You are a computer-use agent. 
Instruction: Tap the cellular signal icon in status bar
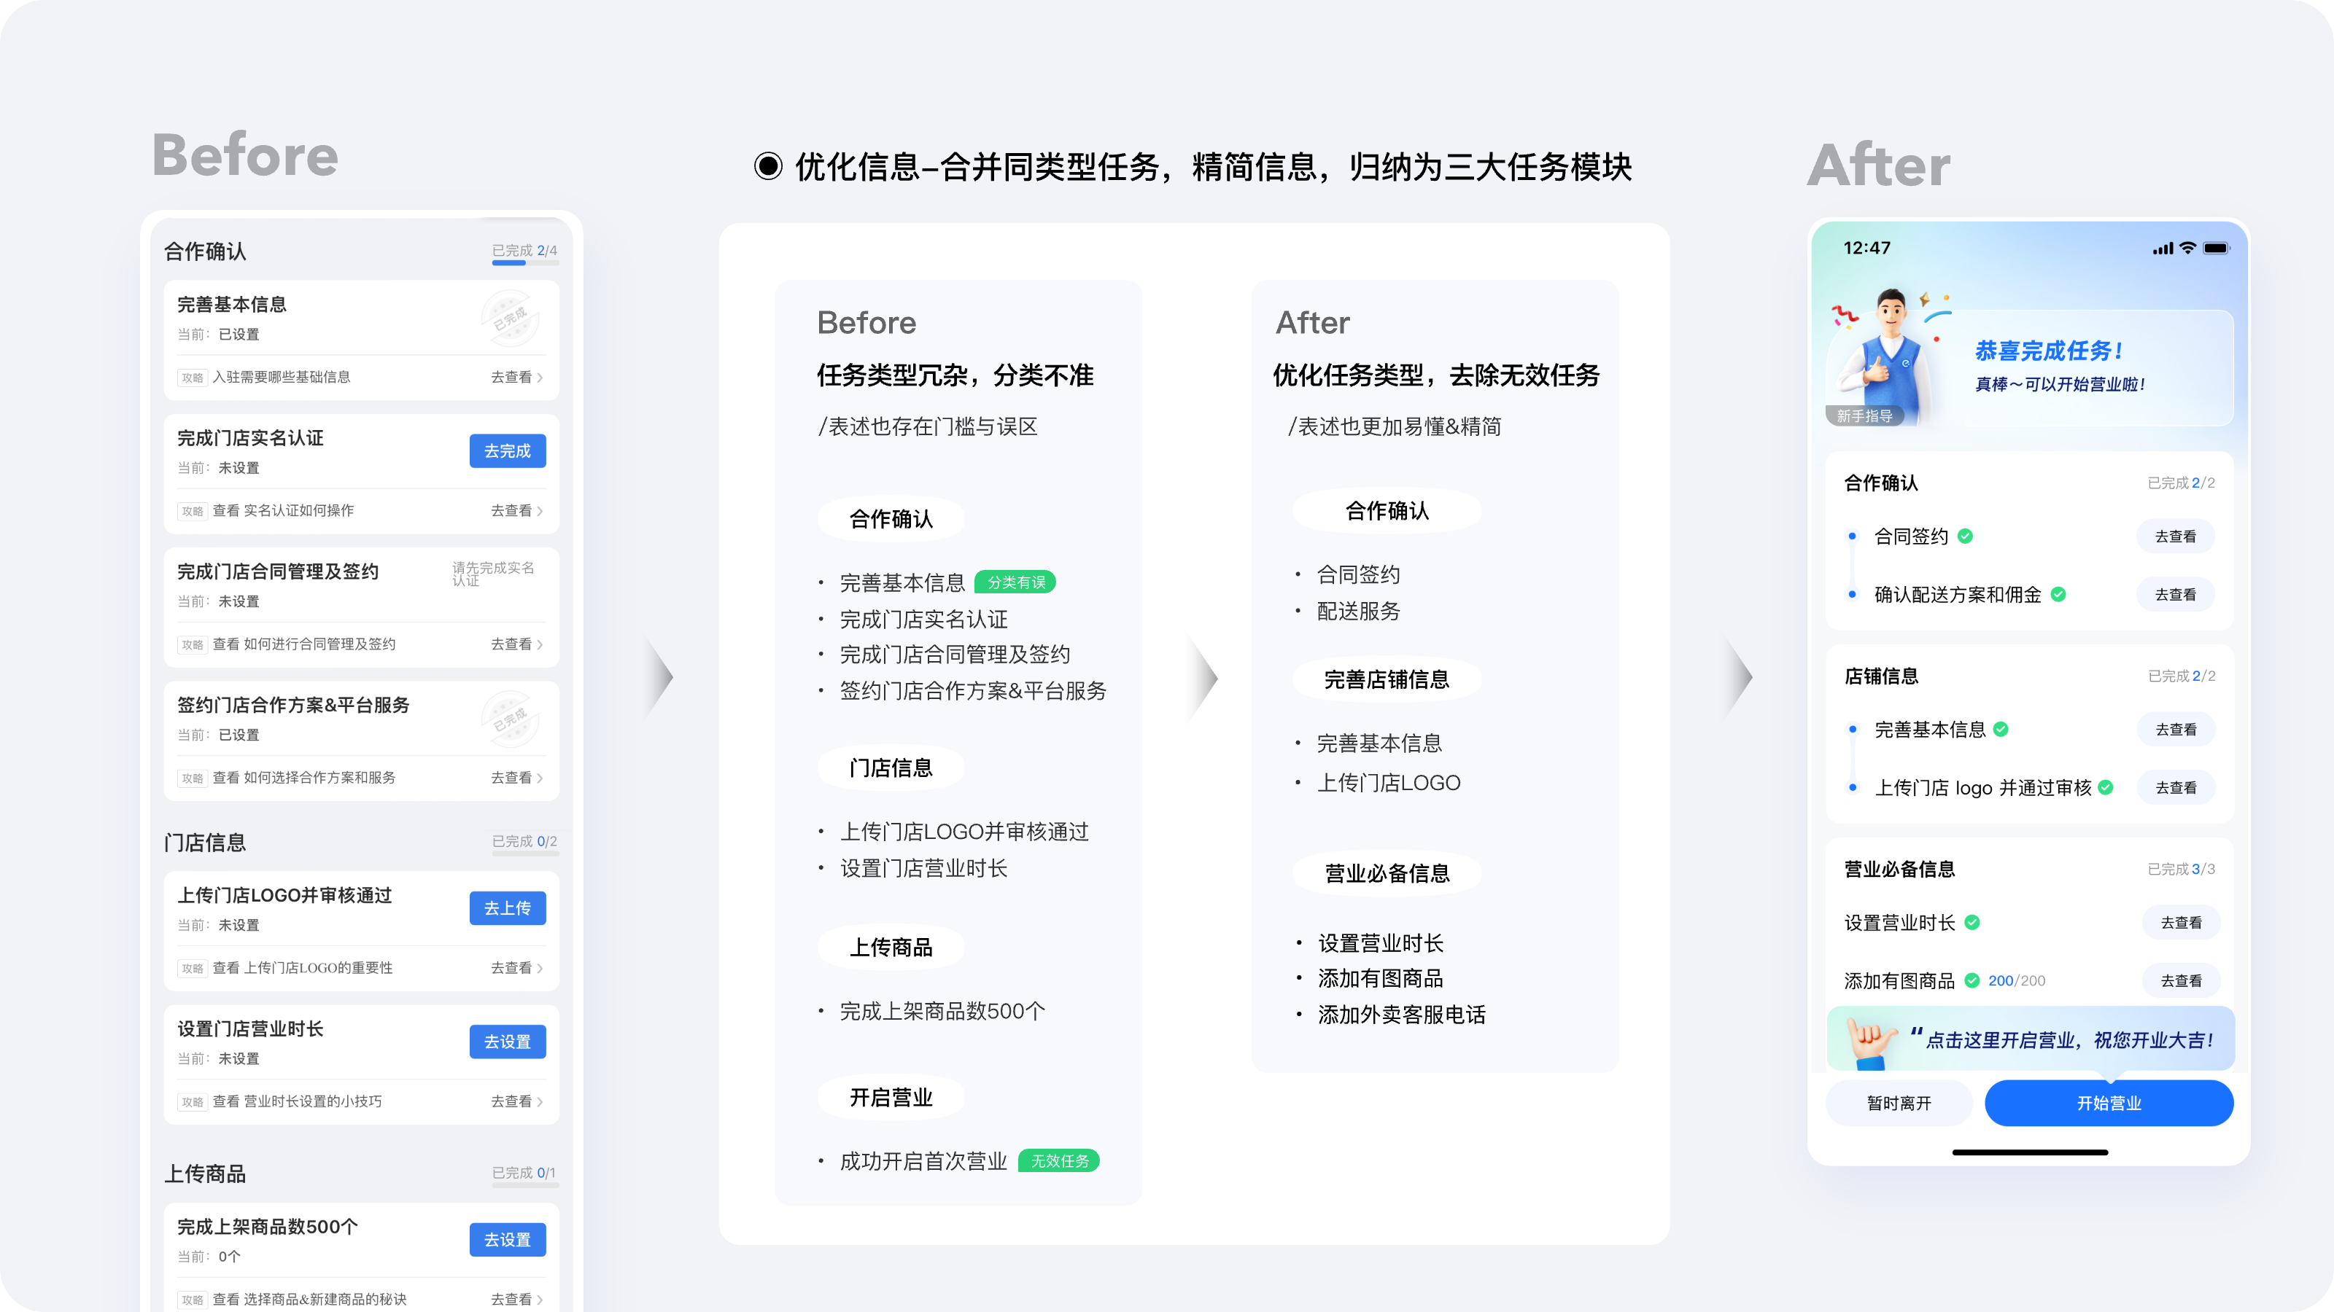coord(2163,248)
